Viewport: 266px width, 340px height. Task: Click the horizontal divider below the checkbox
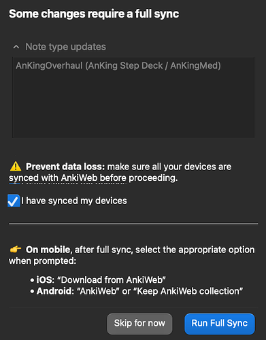[x=133, y=224]
